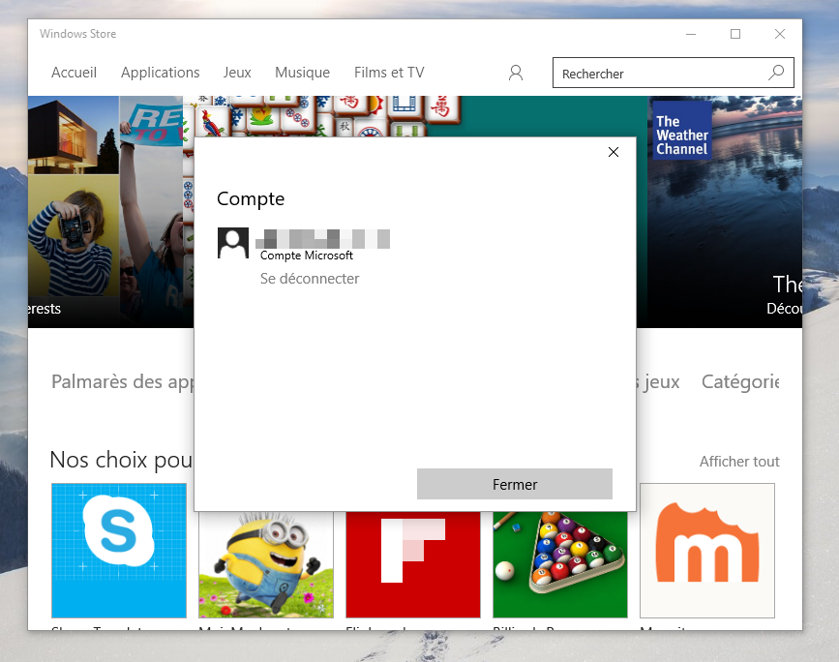Open the Applications tab

(160, 73)
